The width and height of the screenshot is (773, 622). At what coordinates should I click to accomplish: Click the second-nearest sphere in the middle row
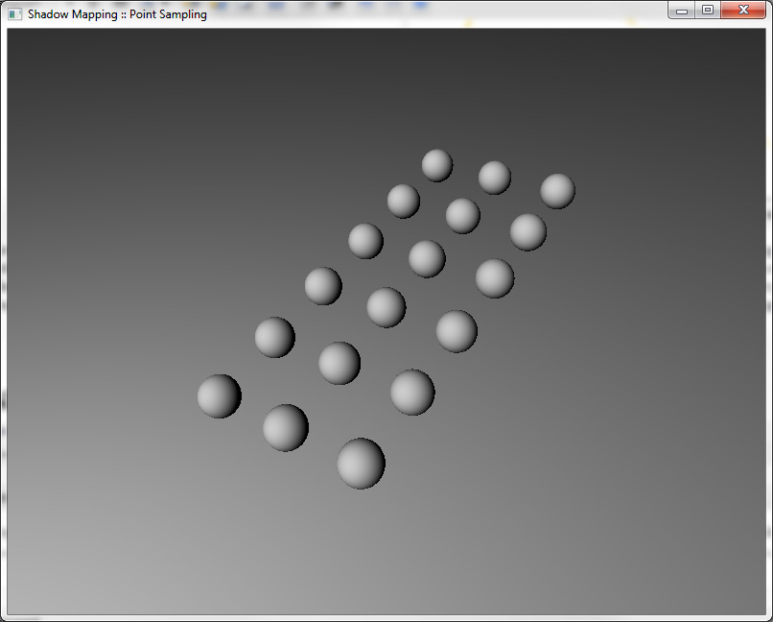coord(340,363)
